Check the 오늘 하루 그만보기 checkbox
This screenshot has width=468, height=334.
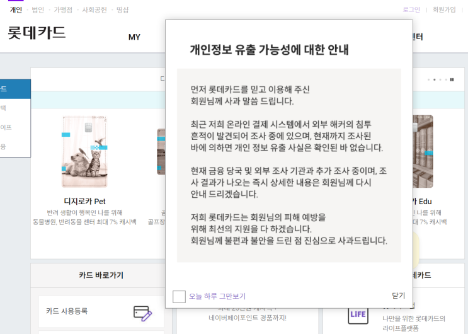point(179,297)
